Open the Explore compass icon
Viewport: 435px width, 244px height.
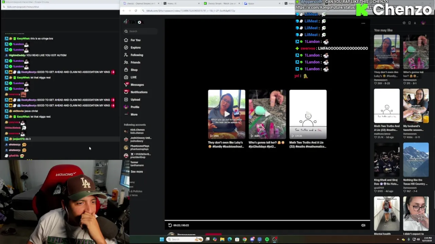pos(126,47)
